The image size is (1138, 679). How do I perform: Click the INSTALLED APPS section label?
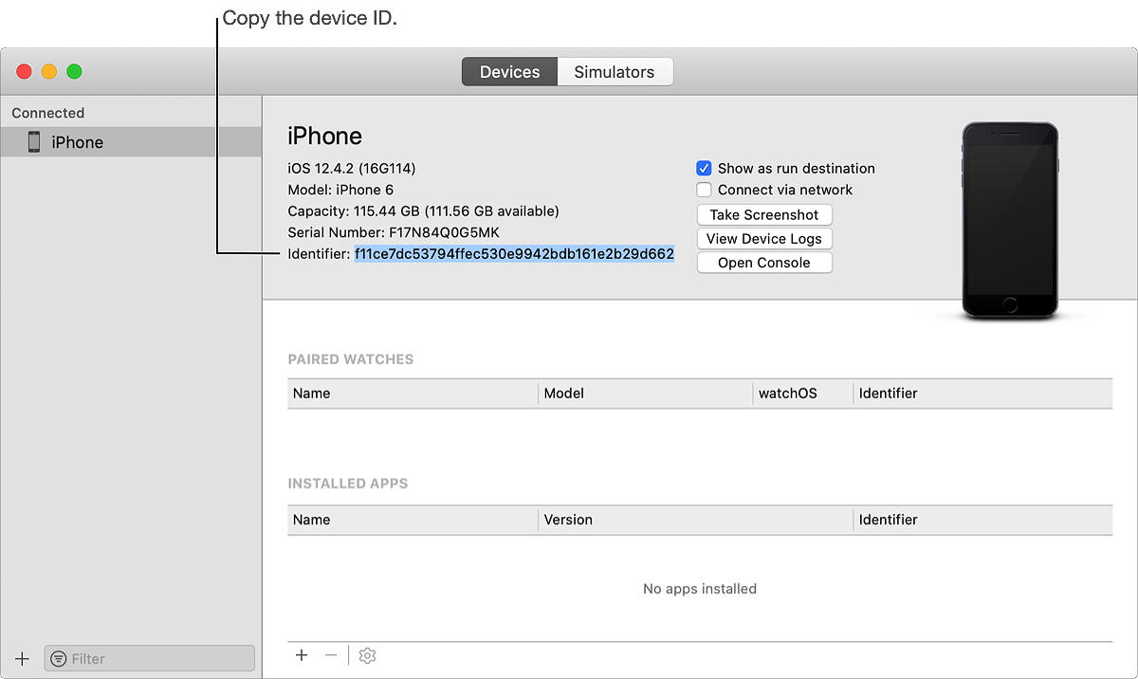pyautogui.click(x=348, y=484)
